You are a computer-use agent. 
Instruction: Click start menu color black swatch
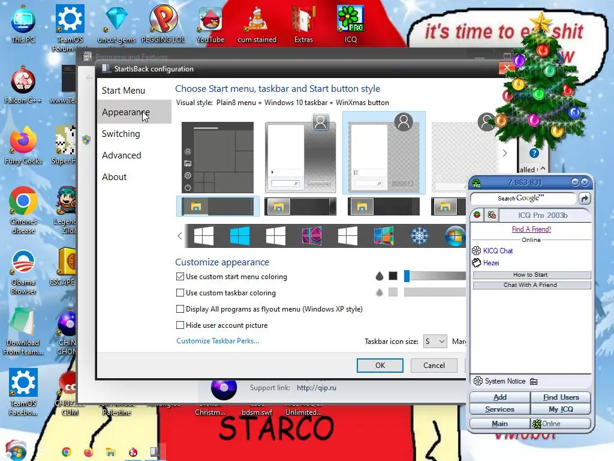pos(393,276)
